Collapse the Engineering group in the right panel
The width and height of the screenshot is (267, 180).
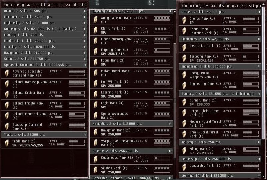click(259, 67)
